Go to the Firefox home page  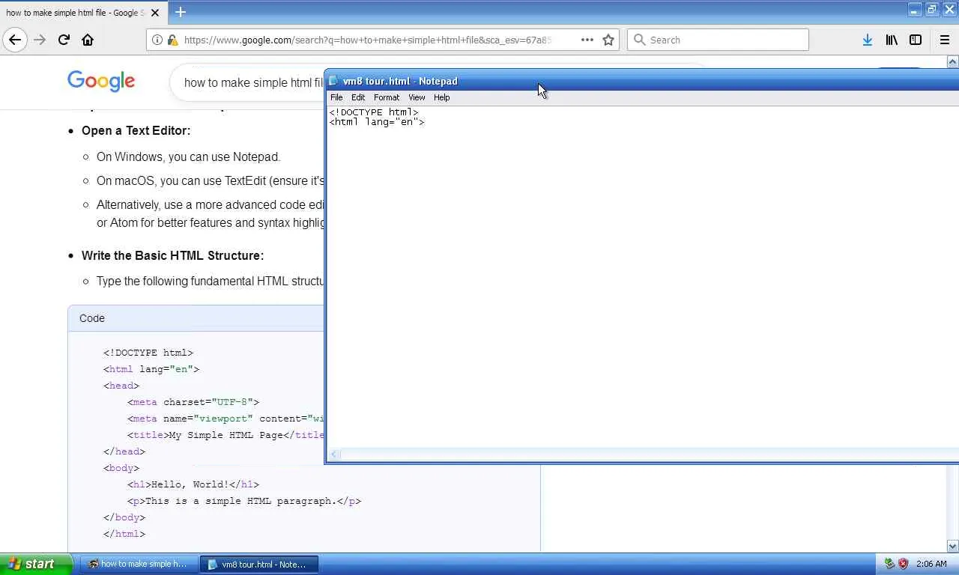88,40
